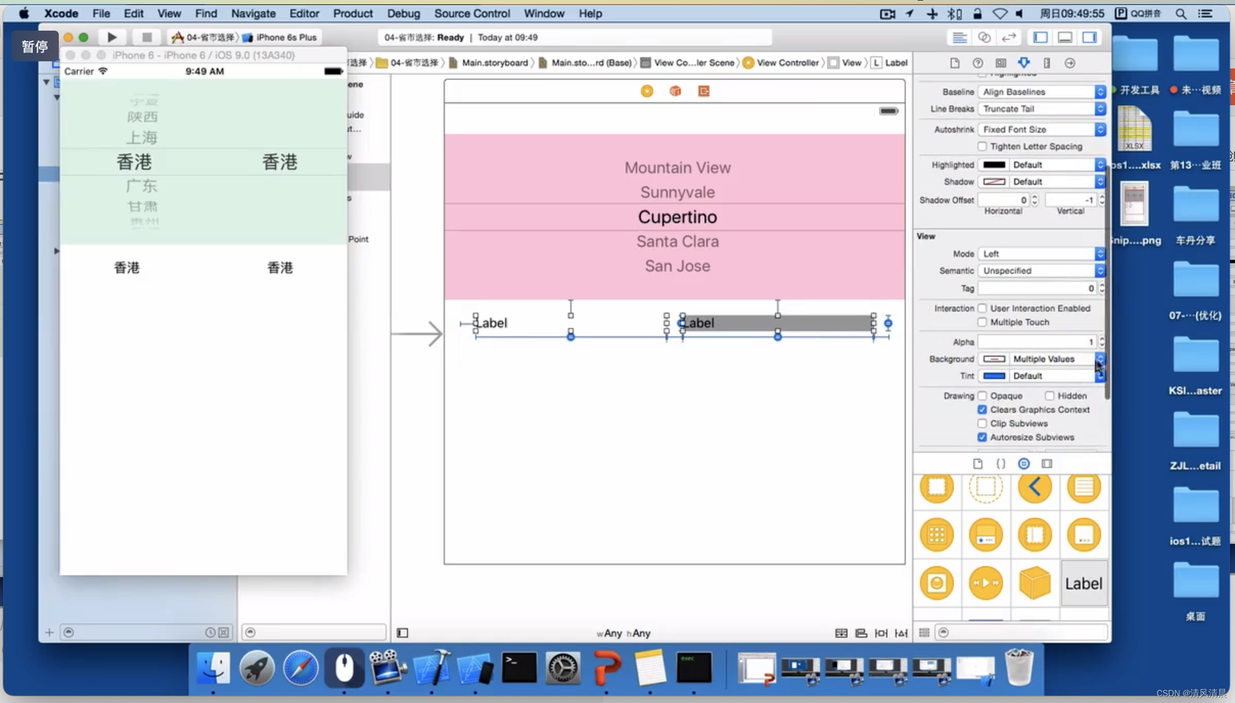Show the assistant editor
This screenshot has width=1235, height=703.
coord(984,37)
